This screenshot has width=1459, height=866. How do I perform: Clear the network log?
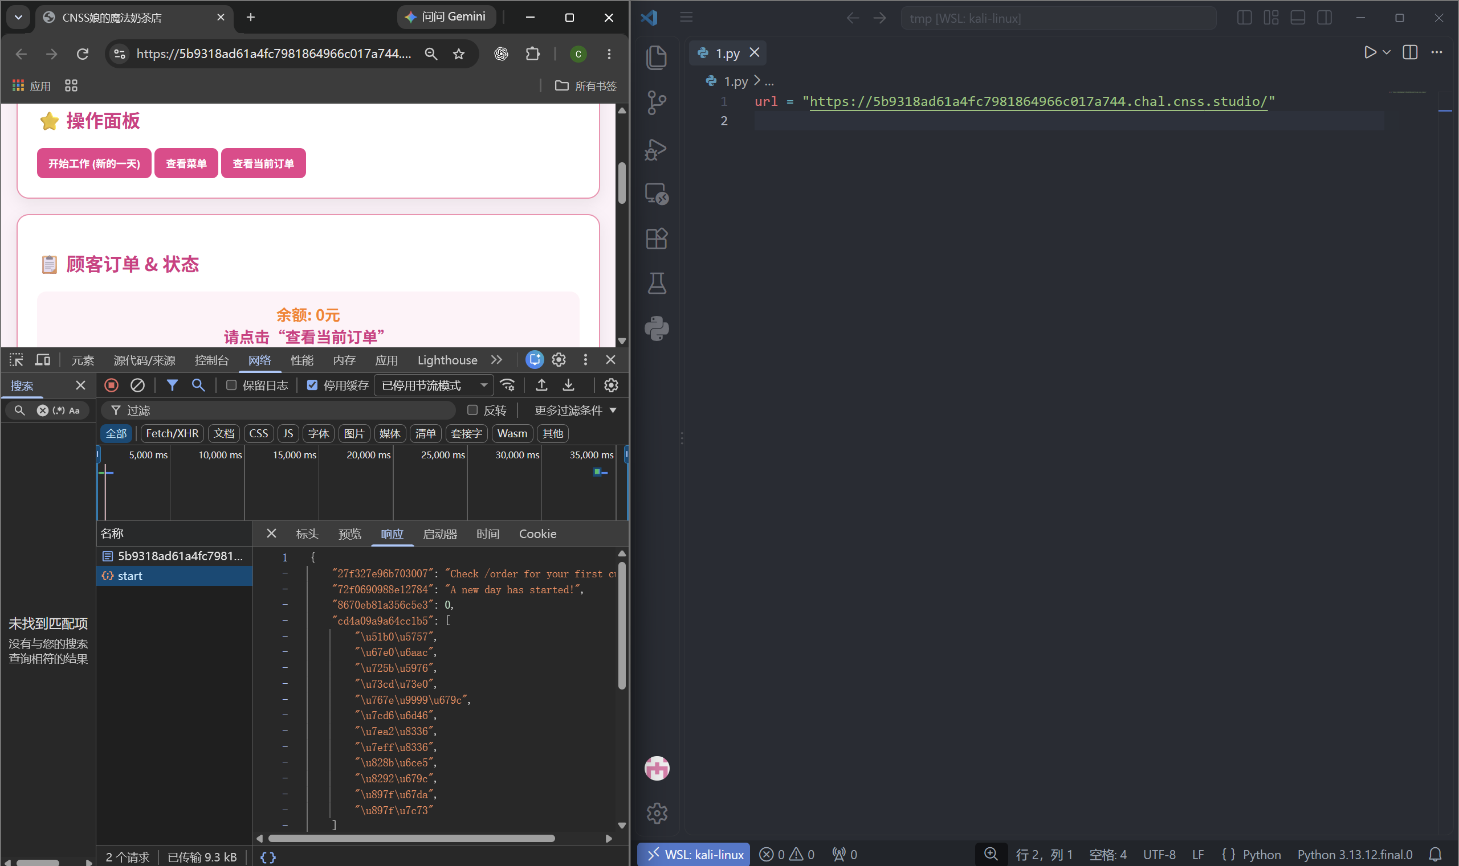[137, 385]
